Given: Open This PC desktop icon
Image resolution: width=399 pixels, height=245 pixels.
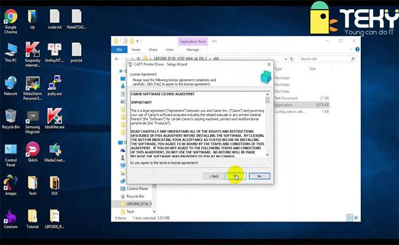Looking at the screenshot, I should [x=10, y=53].
